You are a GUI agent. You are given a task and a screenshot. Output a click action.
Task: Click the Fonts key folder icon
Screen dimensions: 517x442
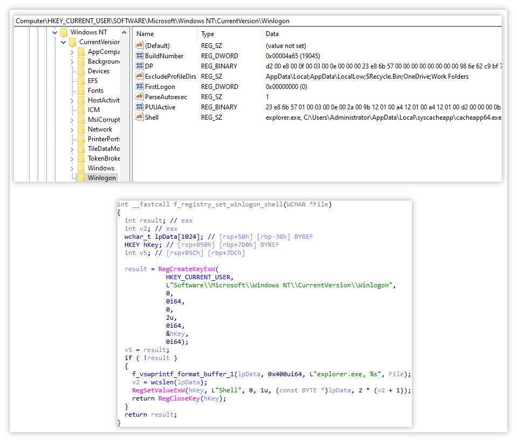pos(81,91)
